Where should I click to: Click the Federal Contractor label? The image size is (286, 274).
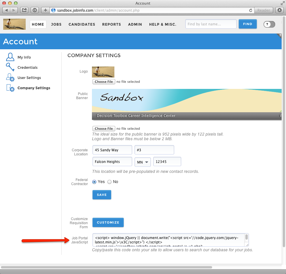coord(79,182)
